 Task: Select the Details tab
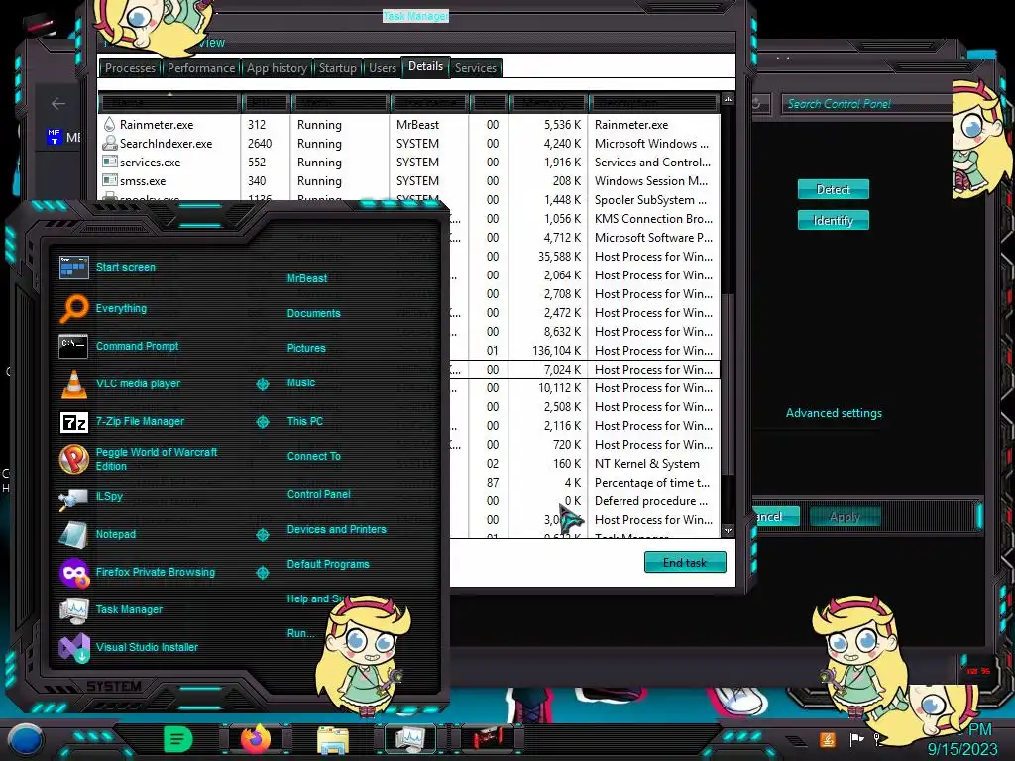point(425,66)
